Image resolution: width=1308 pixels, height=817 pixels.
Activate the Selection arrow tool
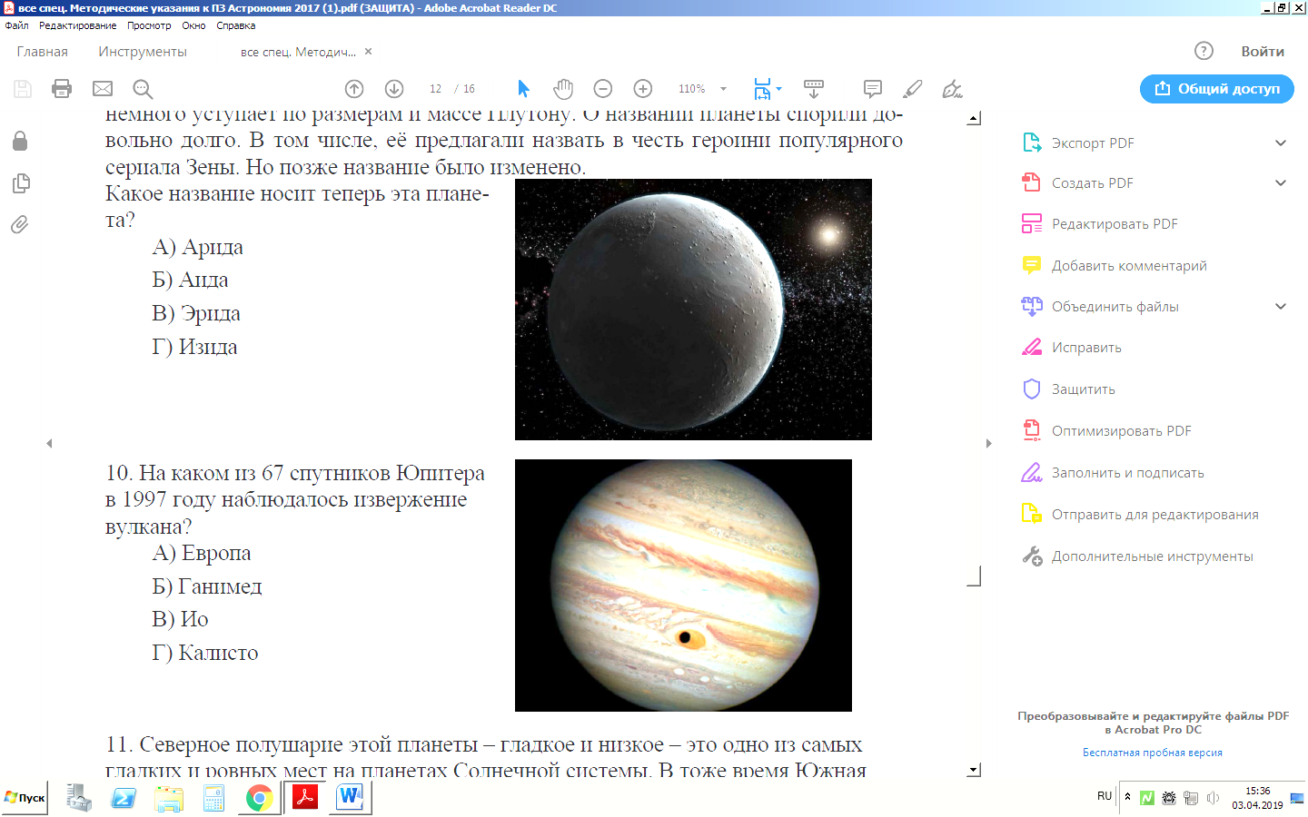(x=523, y=89)
